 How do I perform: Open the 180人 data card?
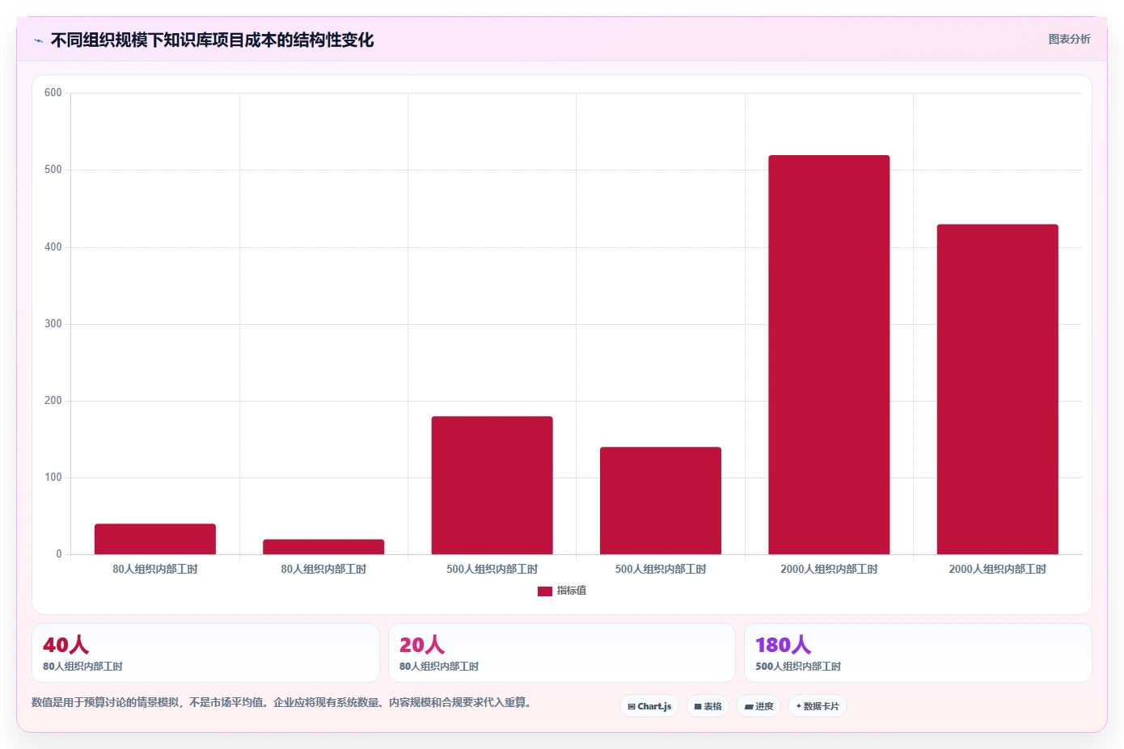coord(918,653)
